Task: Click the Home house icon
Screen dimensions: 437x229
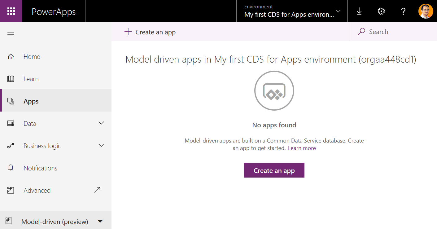Action: (x=11, y=57)
